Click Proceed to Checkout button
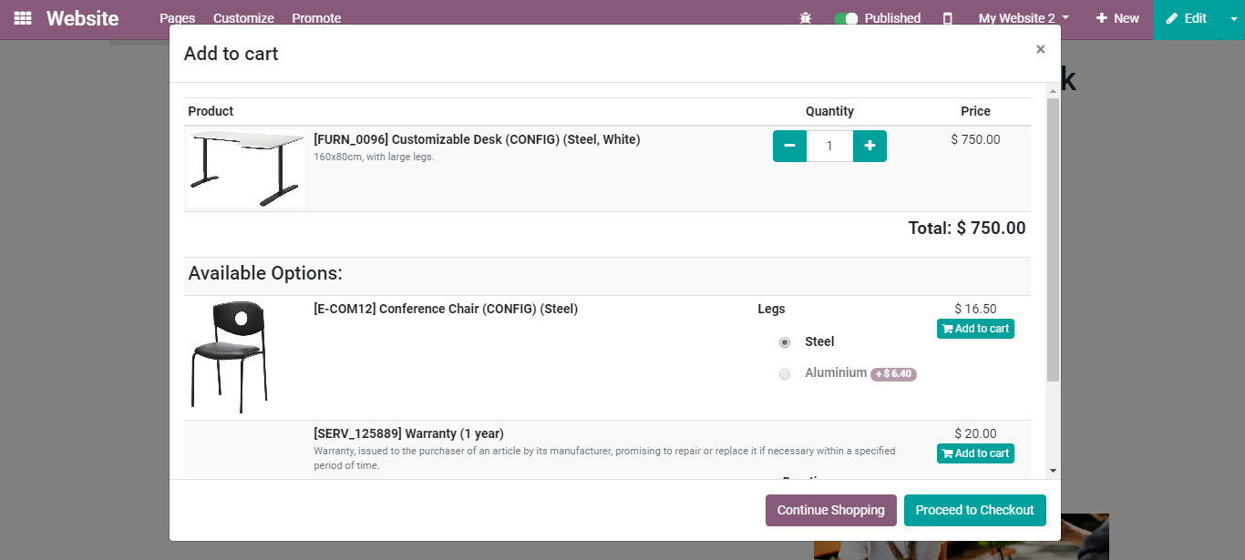This screenshot has width=1245, height=560. click(x=975, y=510)
